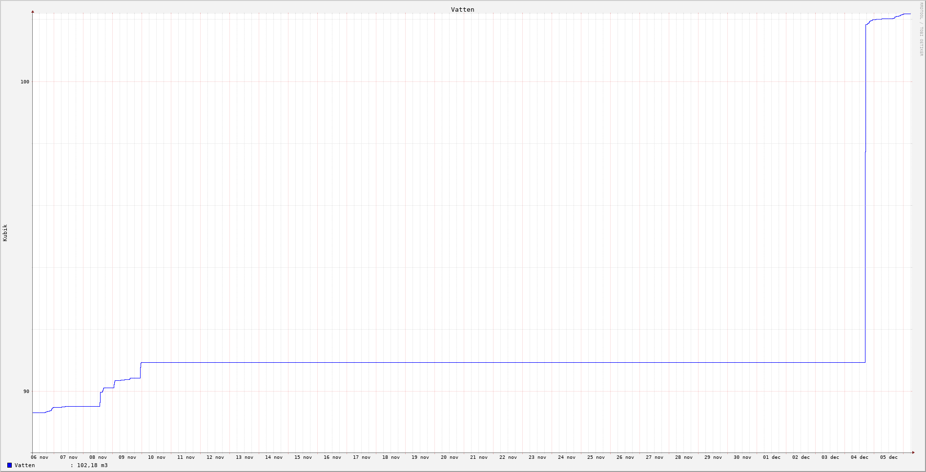Click the RRDTOOL / TOBI OETIKER watermark
Viewport: 926px width, 472px height.
[921, 29]
